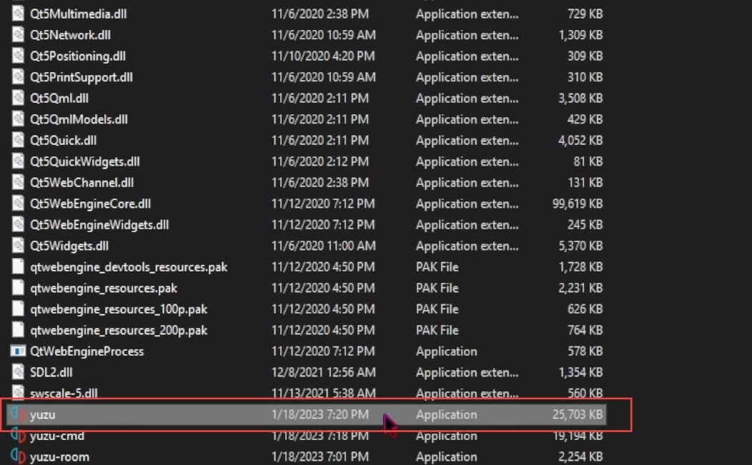Viewport: 752px width, 465px height.
Task: Click the yuzu-room application icon
Action: click(18, 456)
